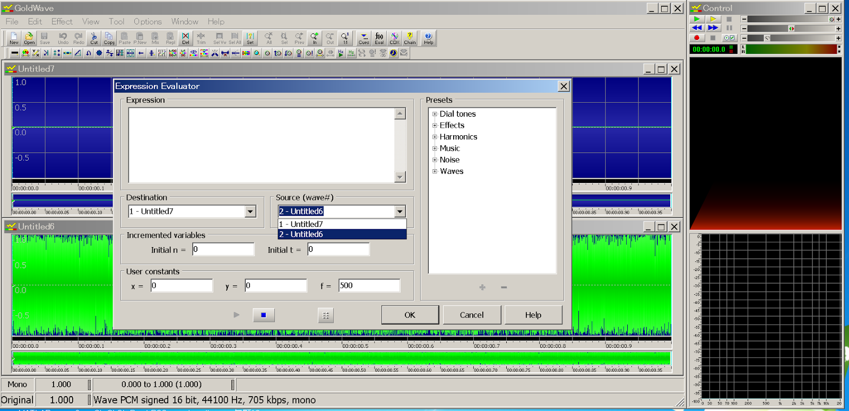Screen dimensions: 849x411
Task: Open the Edit menu
Action: pos(35,22)
